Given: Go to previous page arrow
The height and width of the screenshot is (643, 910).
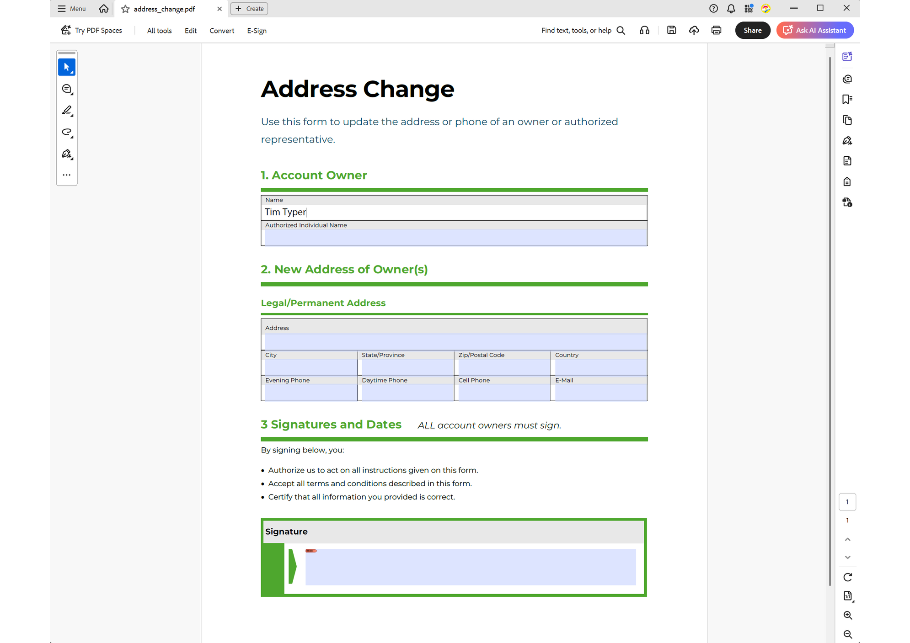Looking at the screenshot, I should click(848, 540).
